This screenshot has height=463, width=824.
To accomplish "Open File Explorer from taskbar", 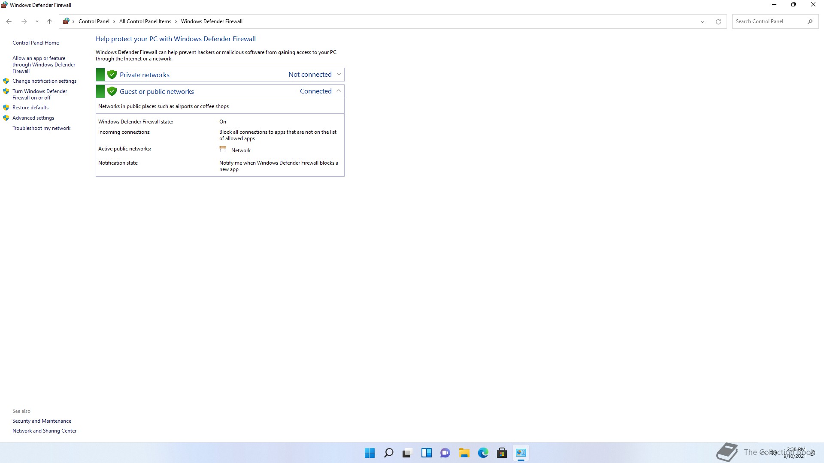I will point(464,453).
